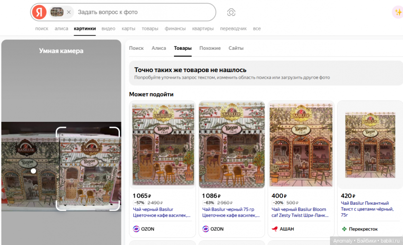Image resolution: width=403 pixels, height=245 pixels.
Task: Click the crop selection center dot
Action: [x=33, y=171]
